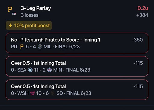Click the 3 losses subtitle text
This screenshot has height=110, width=154.
tap(30, 15)
